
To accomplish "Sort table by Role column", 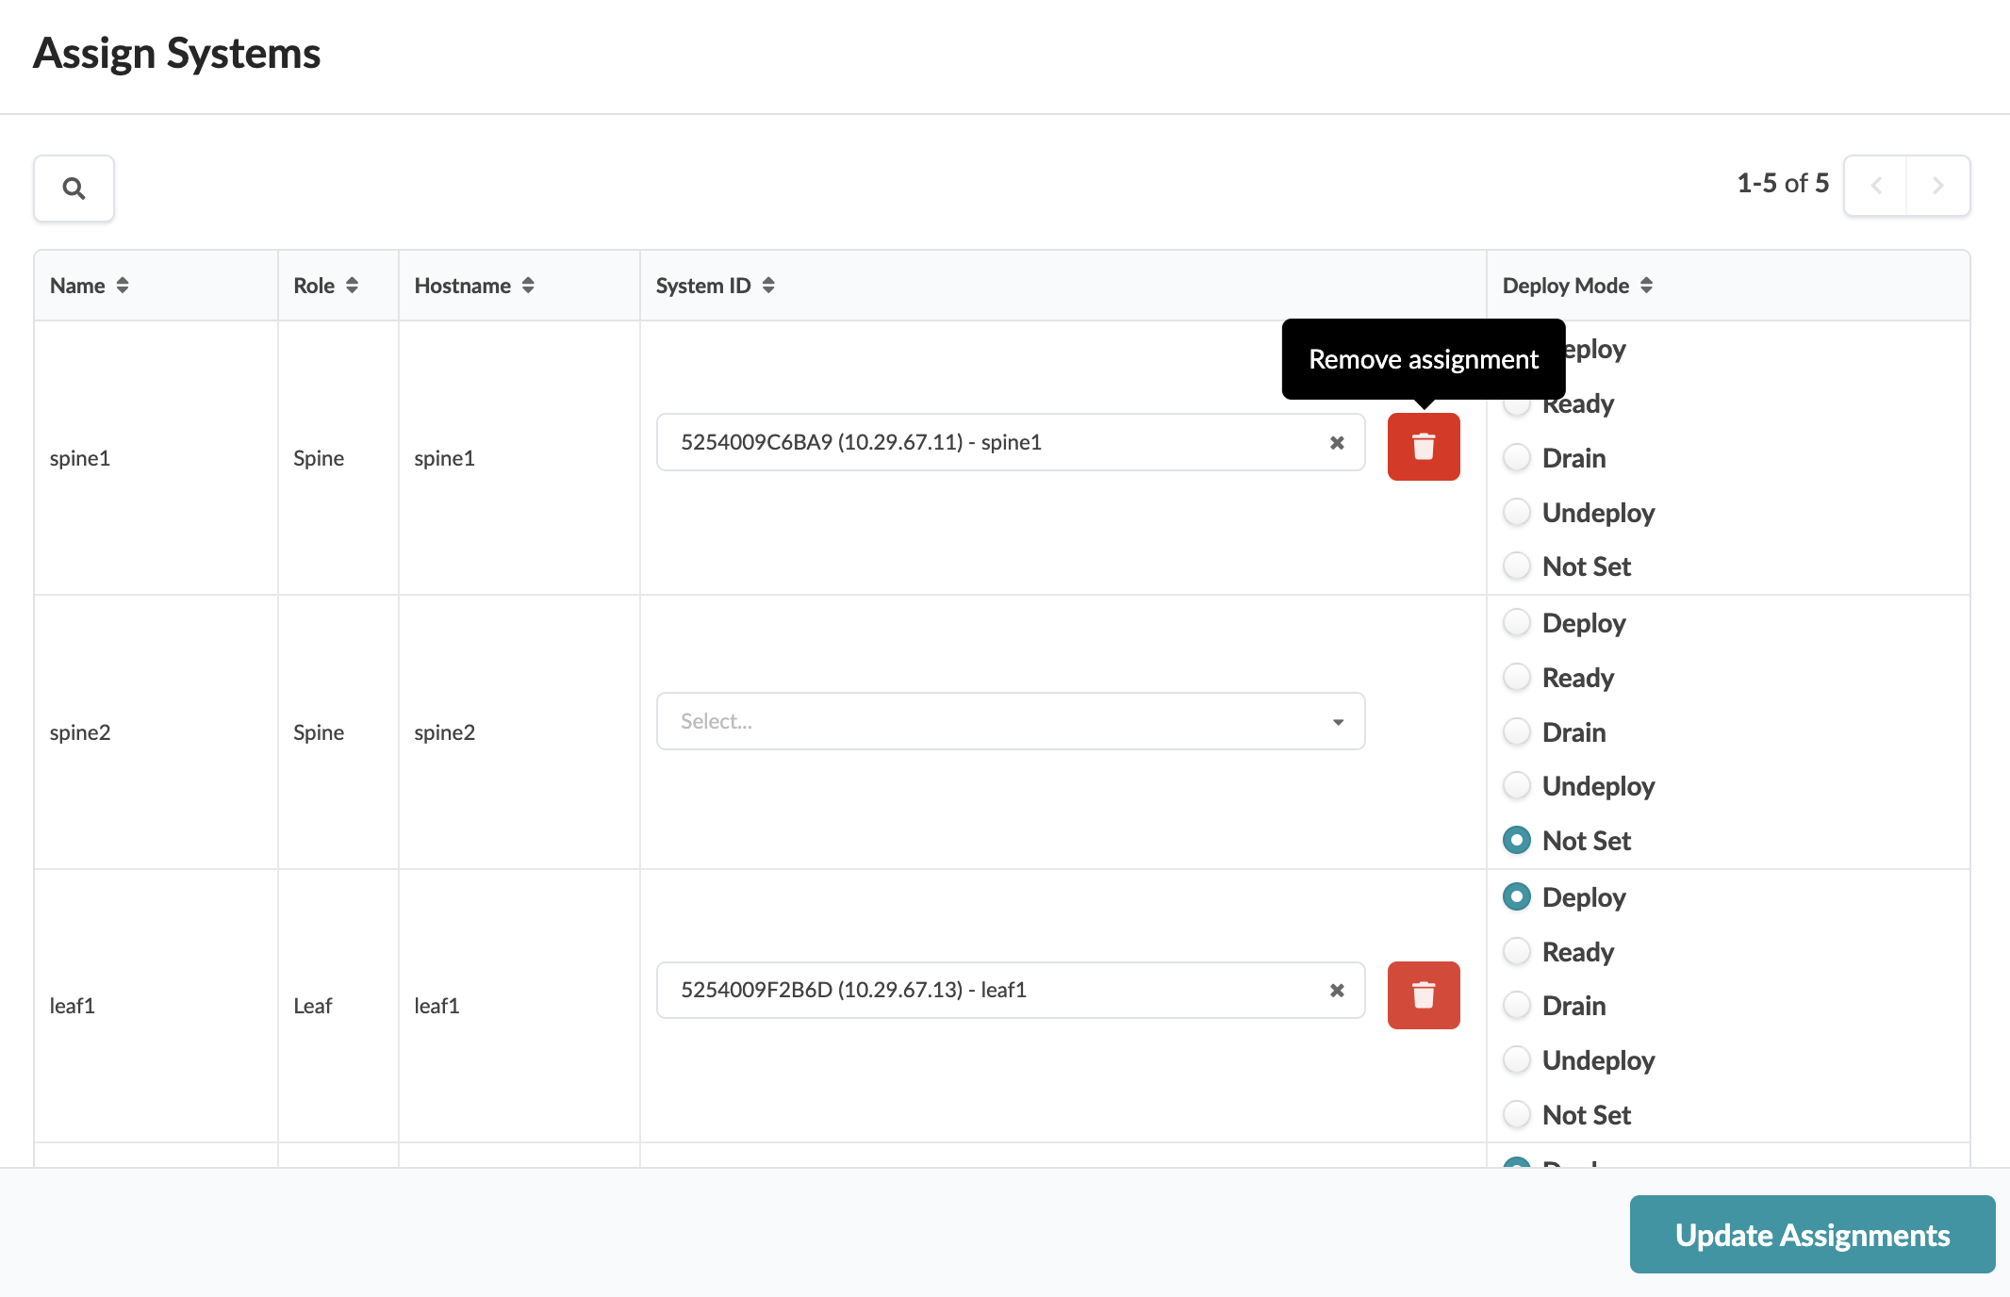I will [352, 285].
